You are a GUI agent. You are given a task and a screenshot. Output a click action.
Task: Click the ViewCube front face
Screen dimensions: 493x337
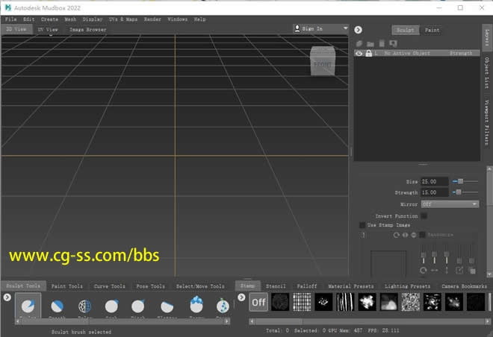pos(322,63)
